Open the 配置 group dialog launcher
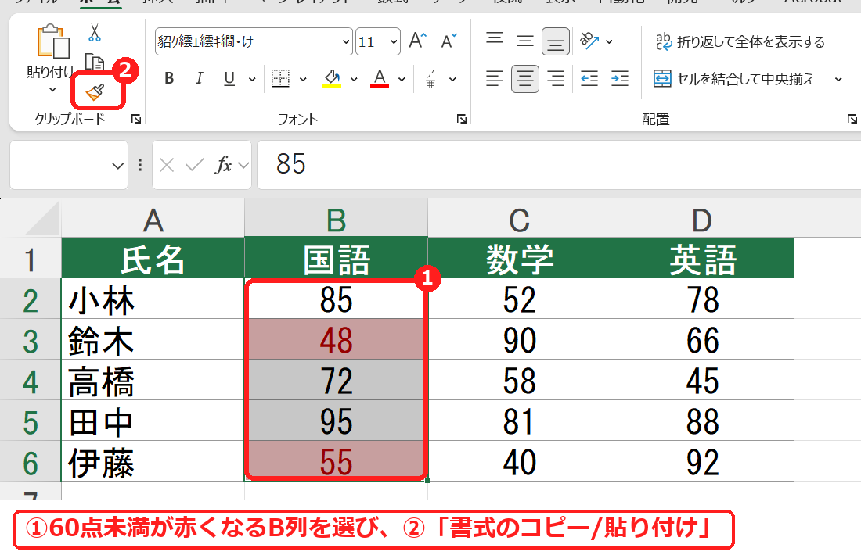The height and width of the screenshot is (555, 861). pos(852,119)
